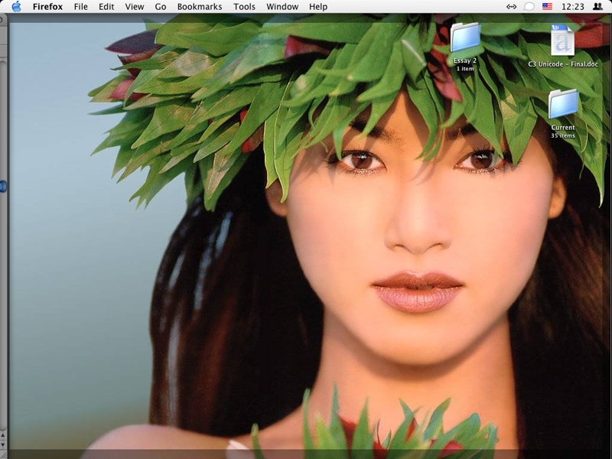Click the scroll down arrow at bottom left

point(3,443)
